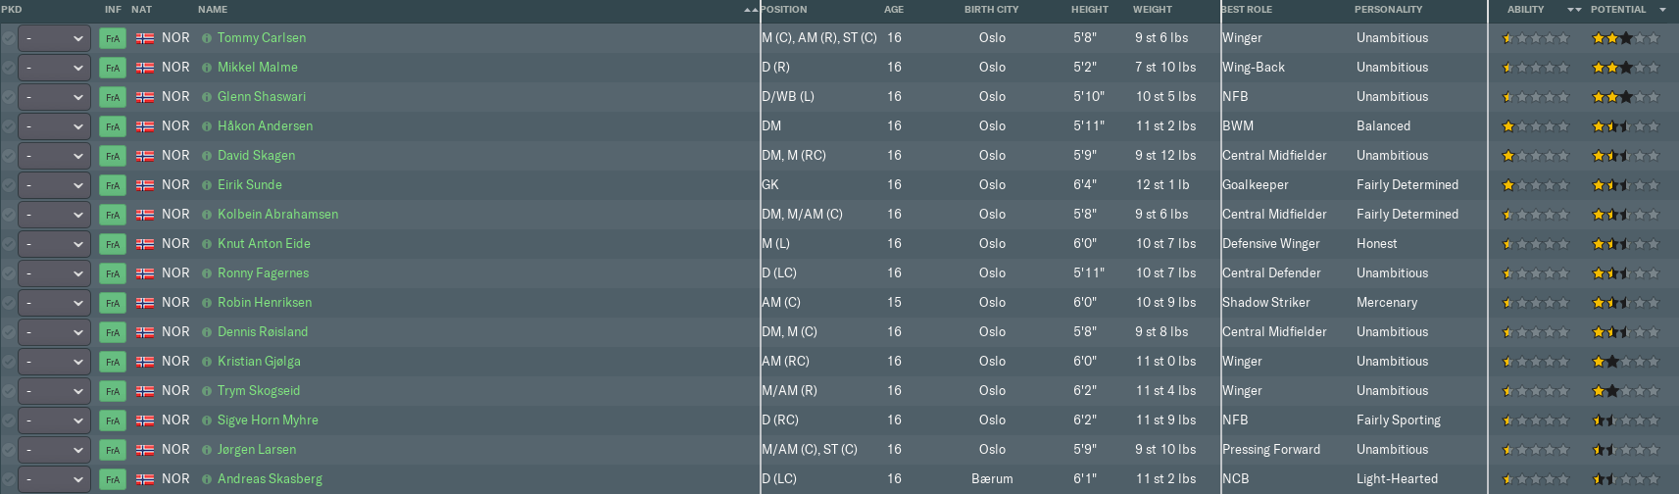The image size is (1679, 494).
Task: Open Sigve Horn Myhre player link
Action: pos(268,420)
